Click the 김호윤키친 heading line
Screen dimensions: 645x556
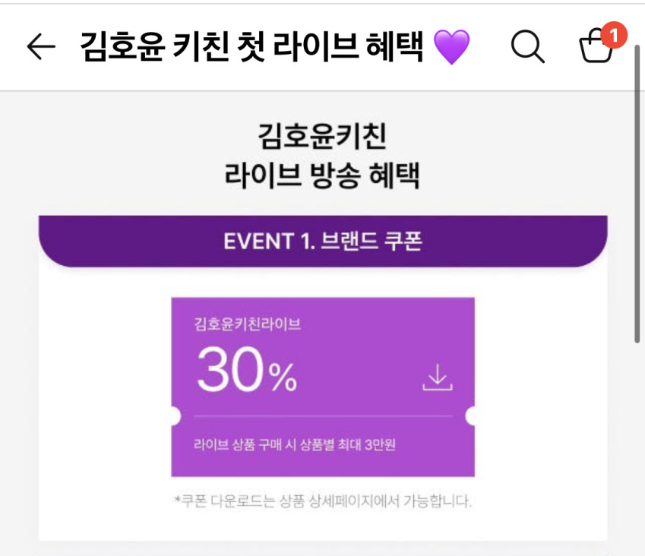(323, 137)
